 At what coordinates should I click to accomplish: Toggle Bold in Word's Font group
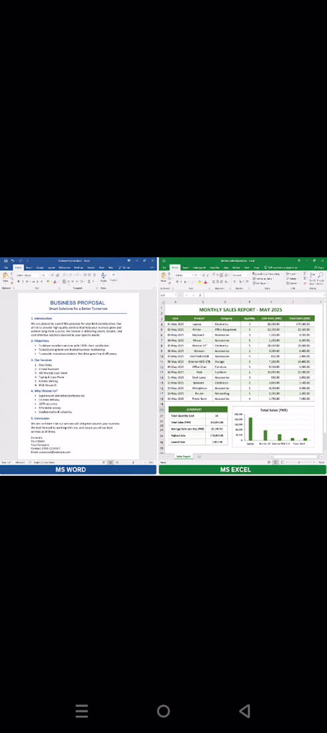coord(18,281)
